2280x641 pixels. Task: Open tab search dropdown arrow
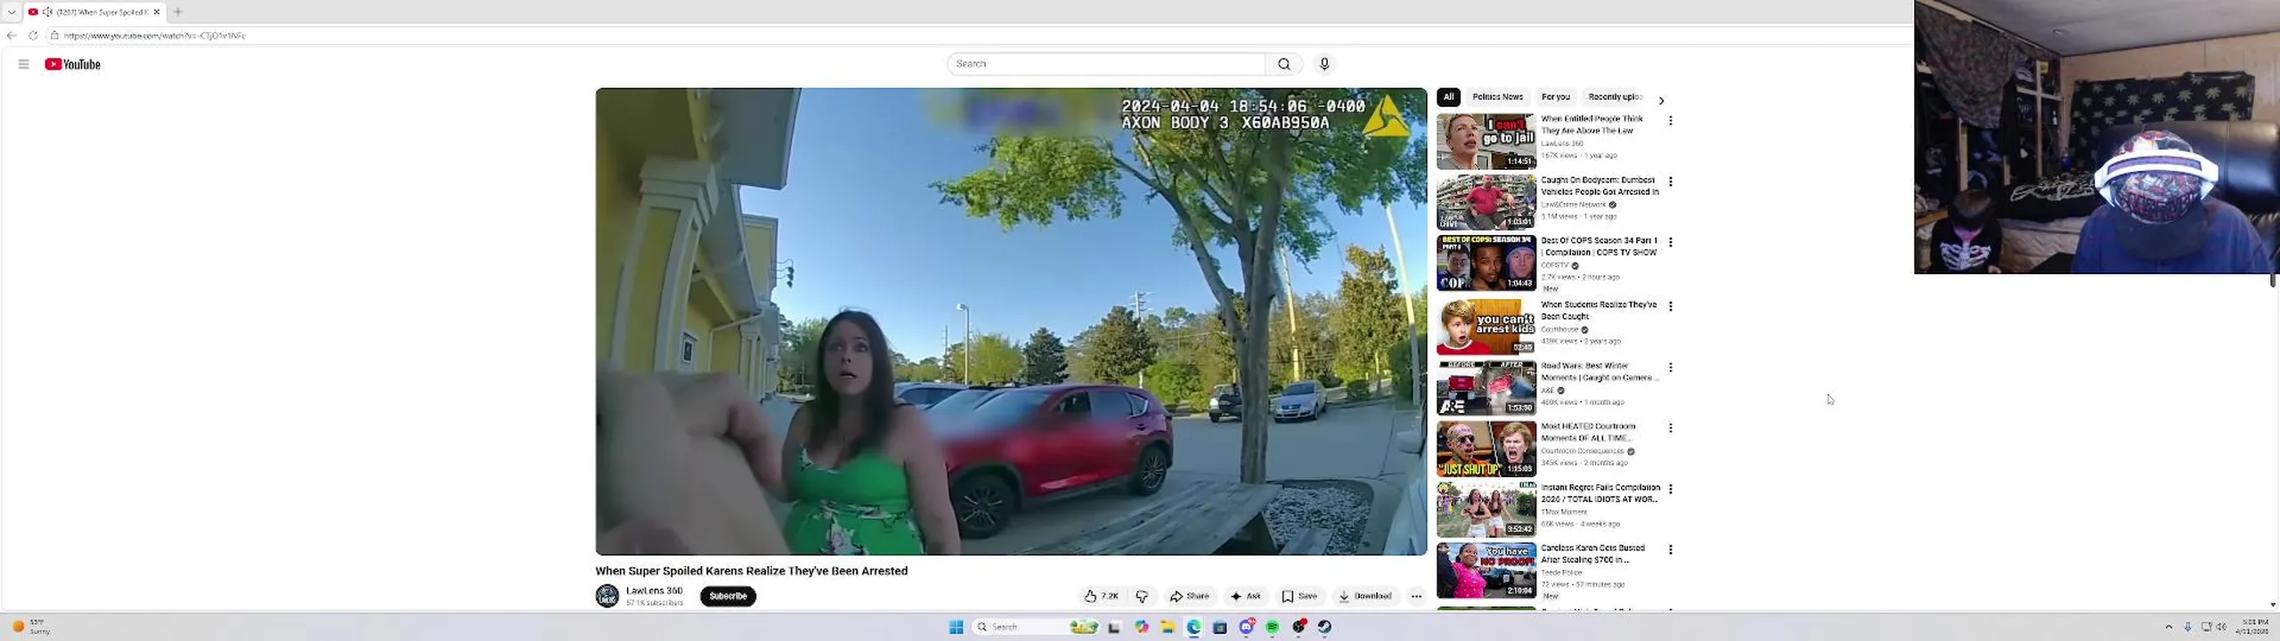click(12, 12)
